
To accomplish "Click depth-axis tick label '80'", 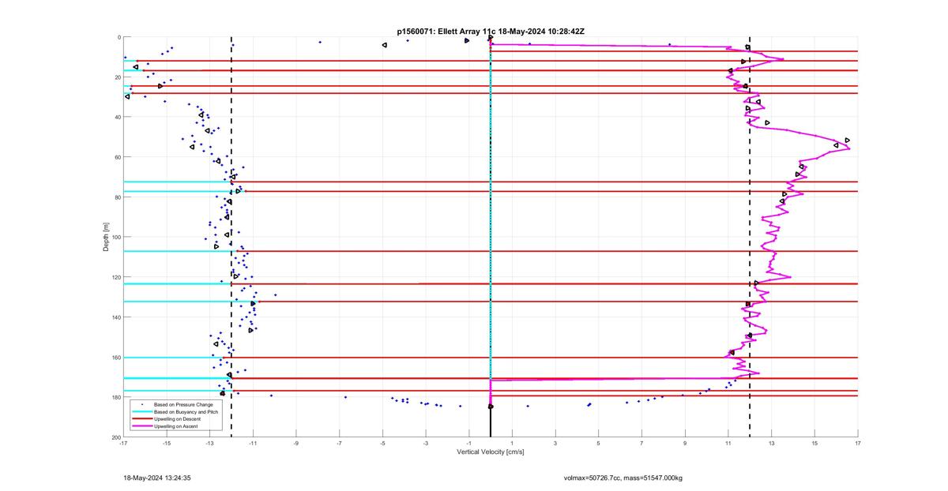I will tap(117, 197).
